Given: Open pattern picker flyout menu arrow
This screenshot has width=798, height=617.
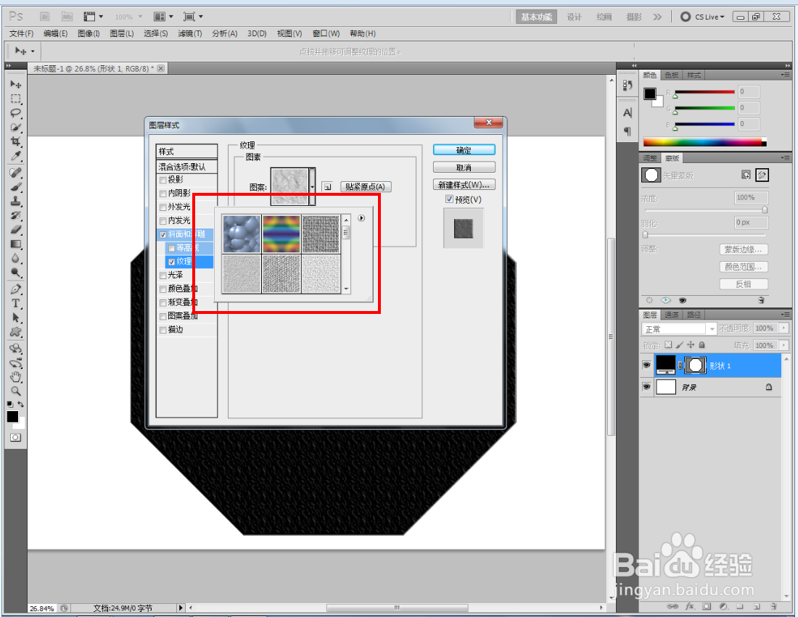Looking at the screenshot, I should tap(361, 218).
